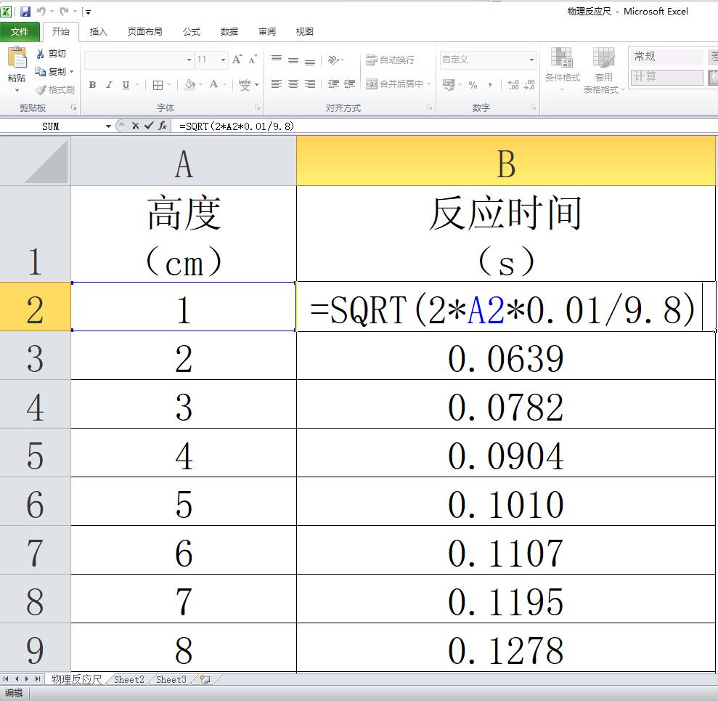This screenshot has height=701, width=718.
Task: Click Merge and Center (合并后居中)
Action: point(394,84)
